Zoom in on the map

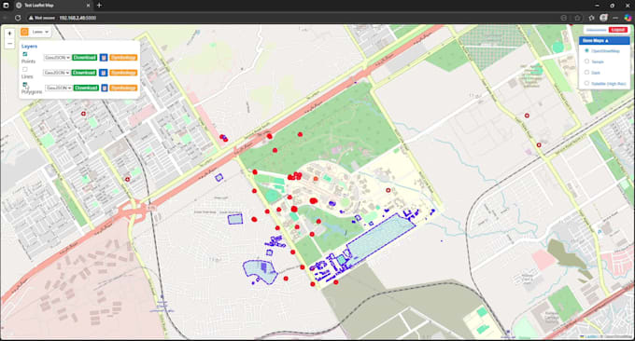(9, 34)
